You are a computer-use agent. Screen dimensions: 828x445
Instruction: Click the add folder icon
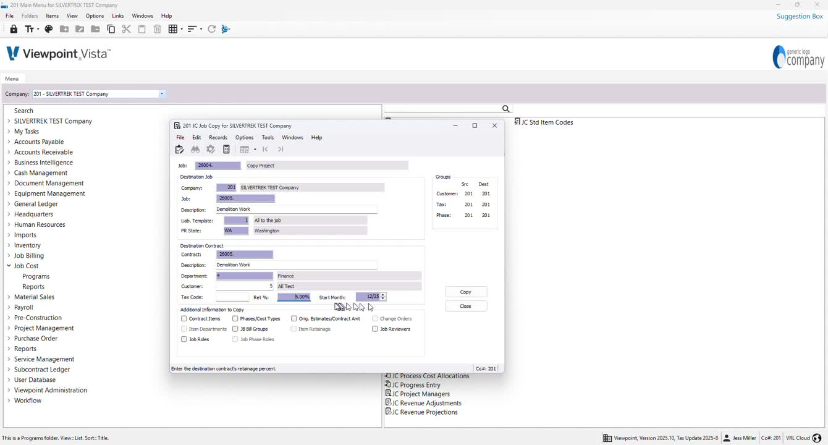(x=64, y=29)
